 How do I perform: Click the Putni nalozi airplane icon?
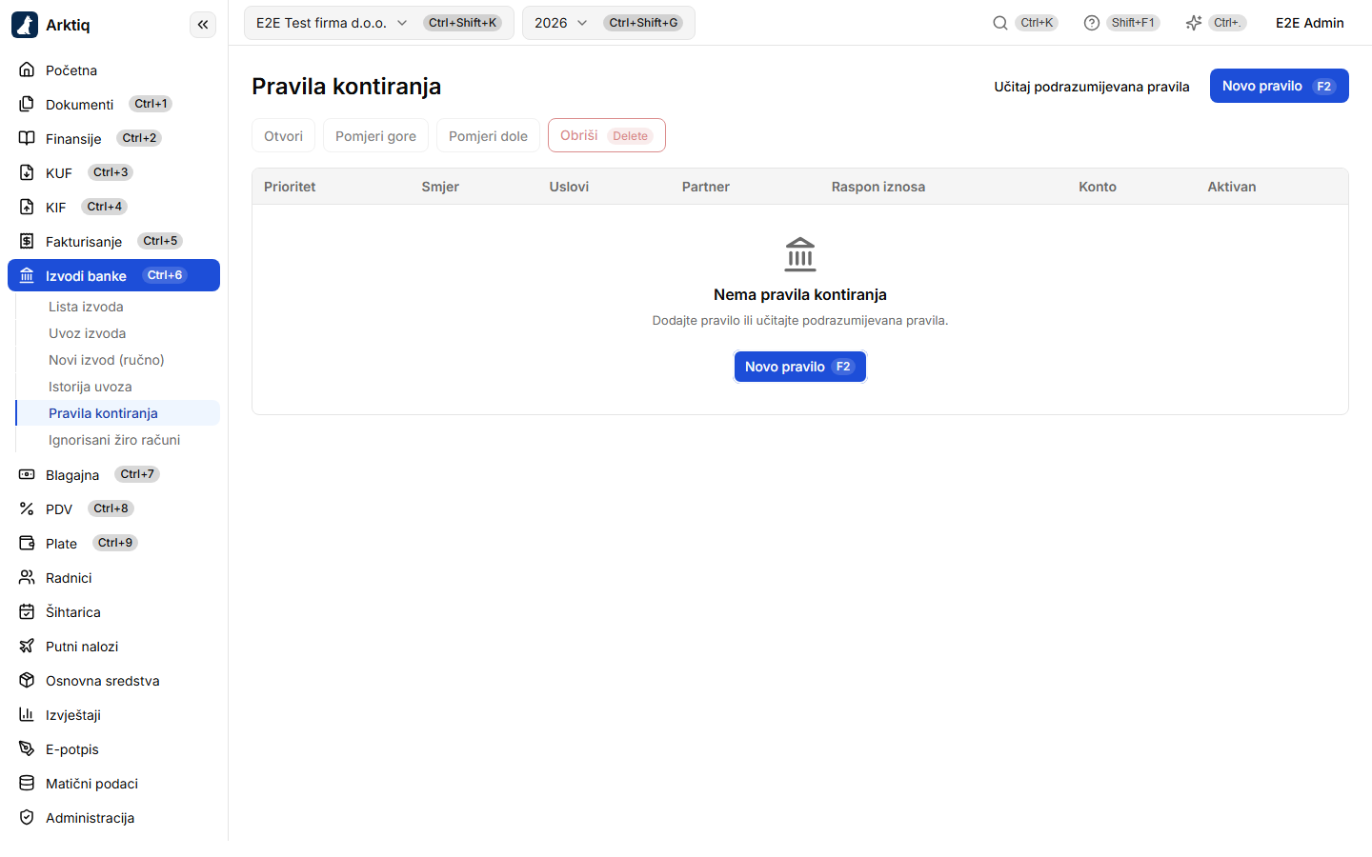[27, 646]
